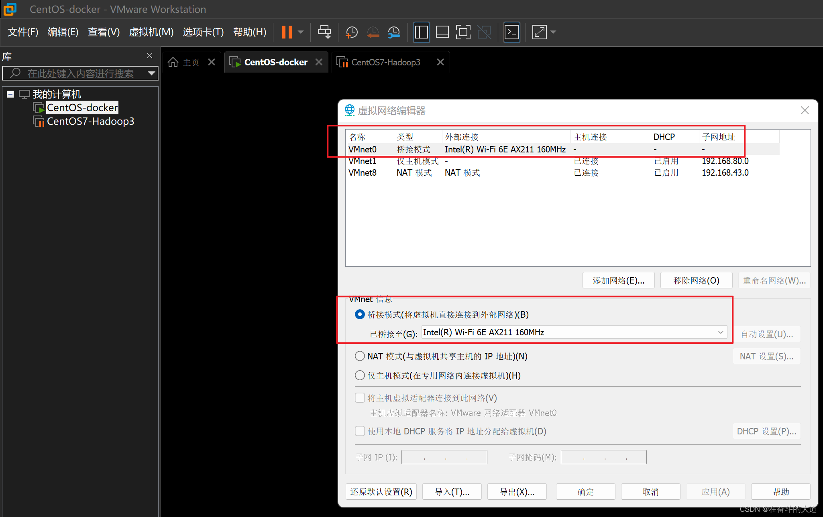
Task: Select CentOS7-Hadoop3 in the library tree
Action: (x=90, y=121)
